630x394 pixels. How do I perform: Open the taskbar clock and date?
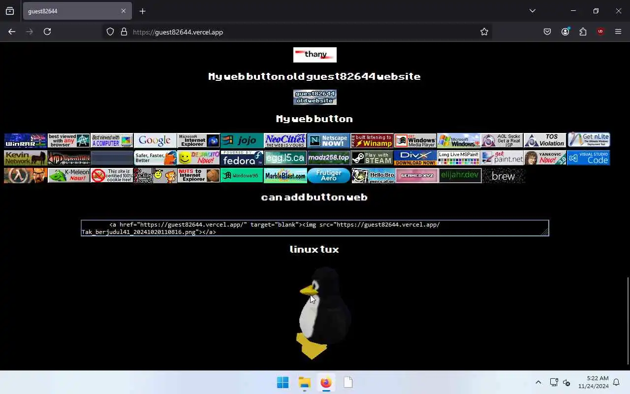point(593,383)
